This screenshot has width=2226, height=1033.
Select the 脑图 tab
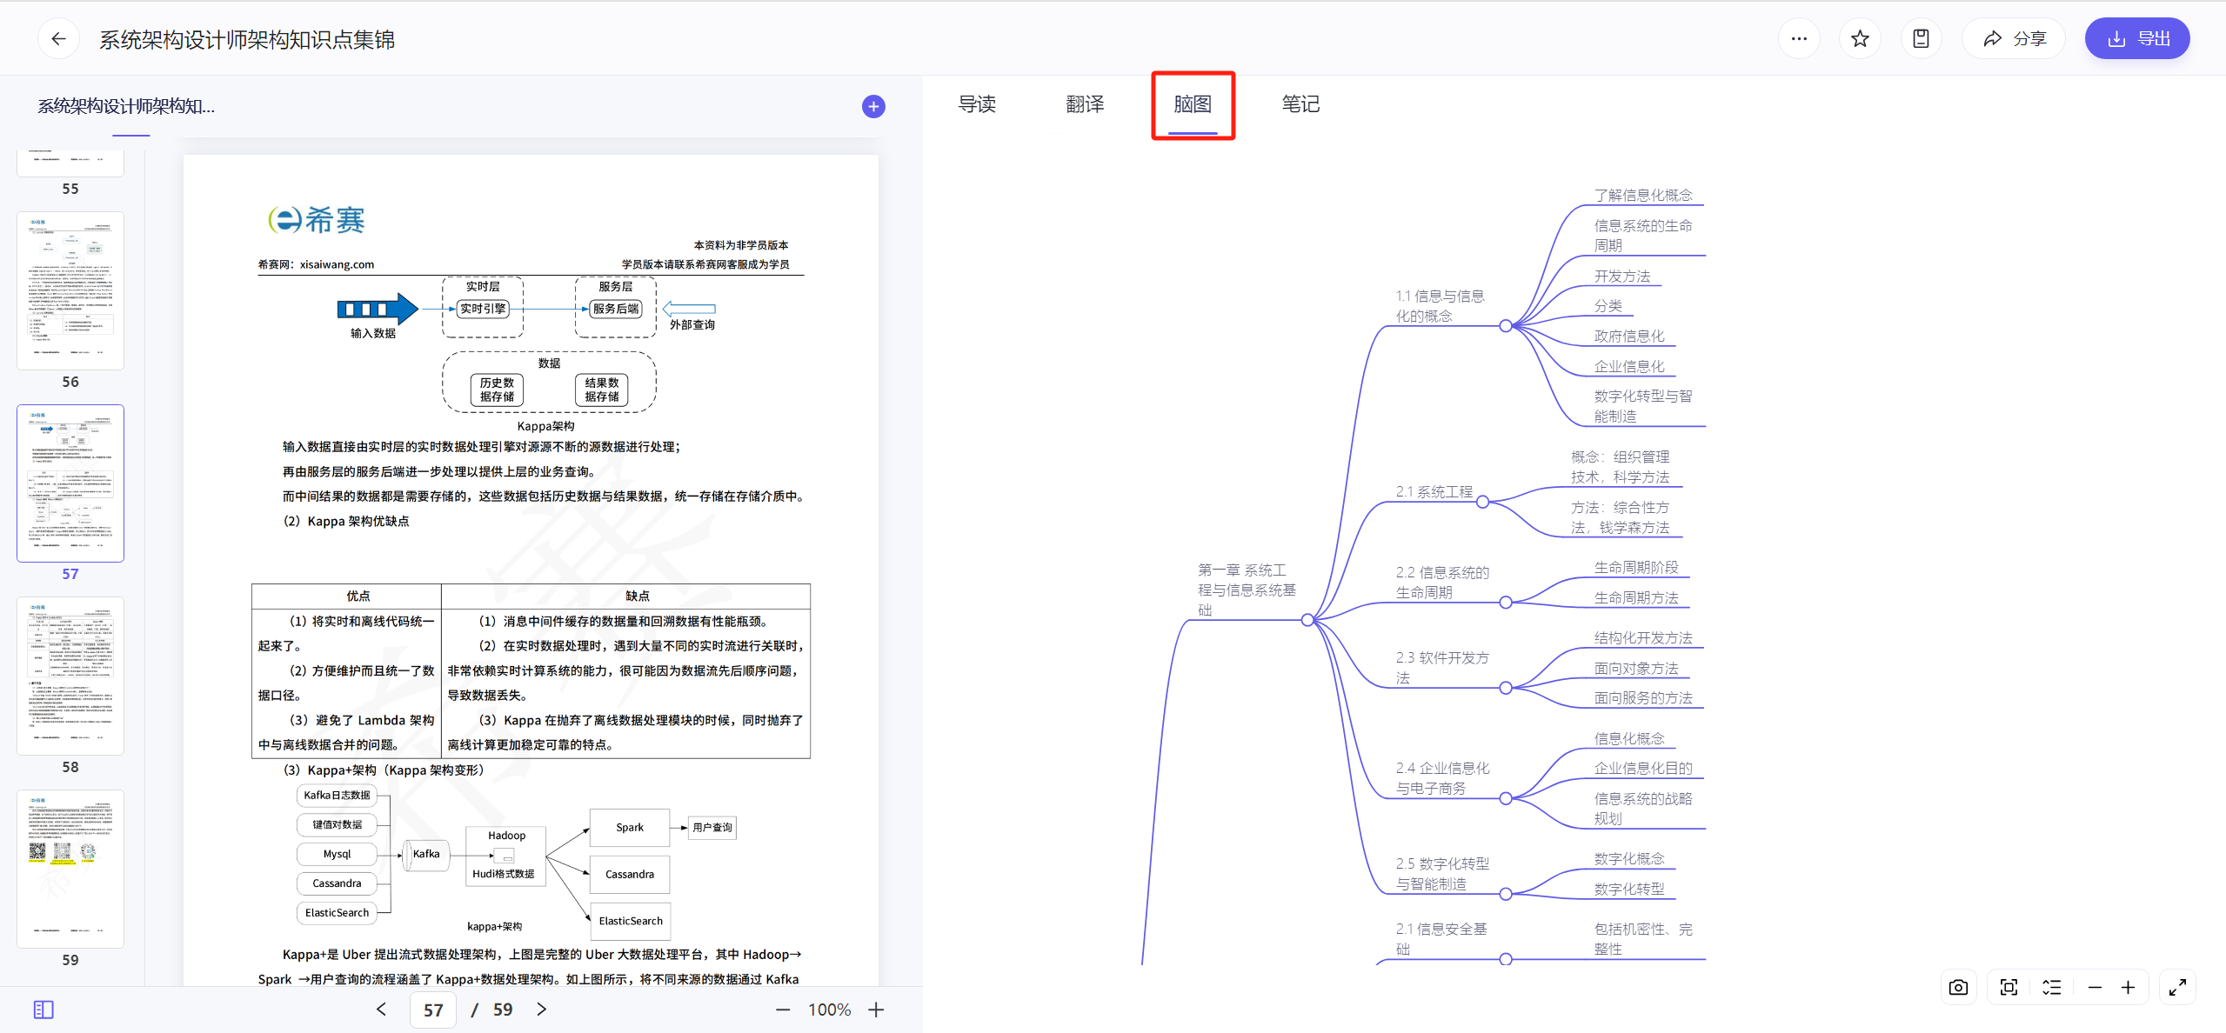click(x=1193, y=104)
